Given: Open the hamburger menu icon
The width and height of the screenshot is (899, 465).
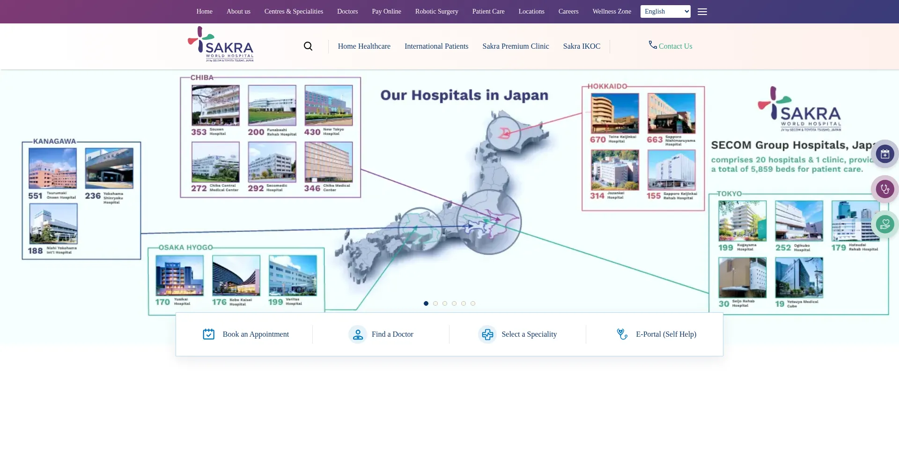Looking at the screenshot, I should pyautogui.click(x=702, y=12).
